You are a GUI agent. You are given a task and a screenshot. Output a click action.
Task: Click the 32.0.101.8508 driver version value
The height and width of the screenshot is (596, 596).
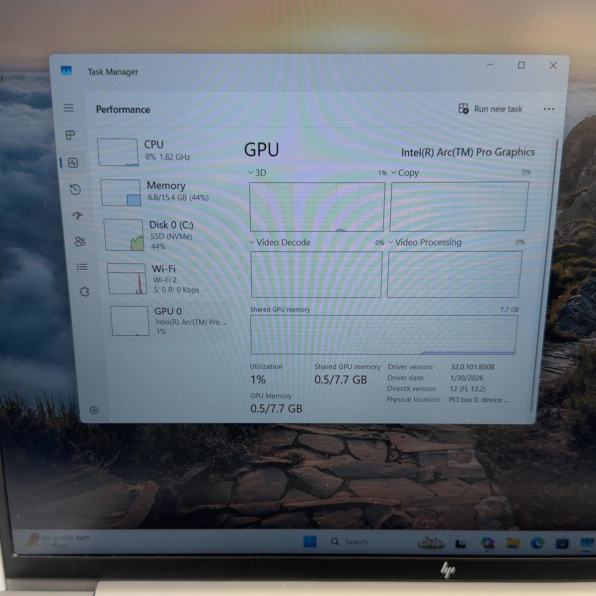[472, 367]
